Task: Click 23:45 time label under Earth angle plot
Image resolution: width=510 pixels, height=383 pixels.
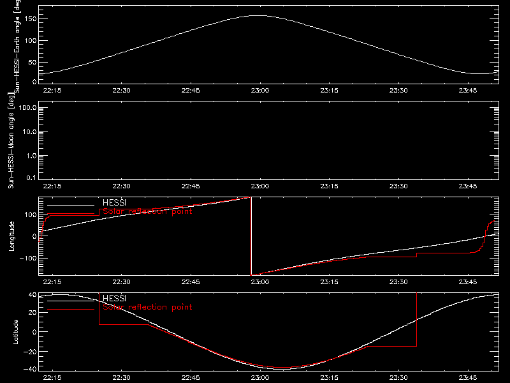Action: (468, 91)
